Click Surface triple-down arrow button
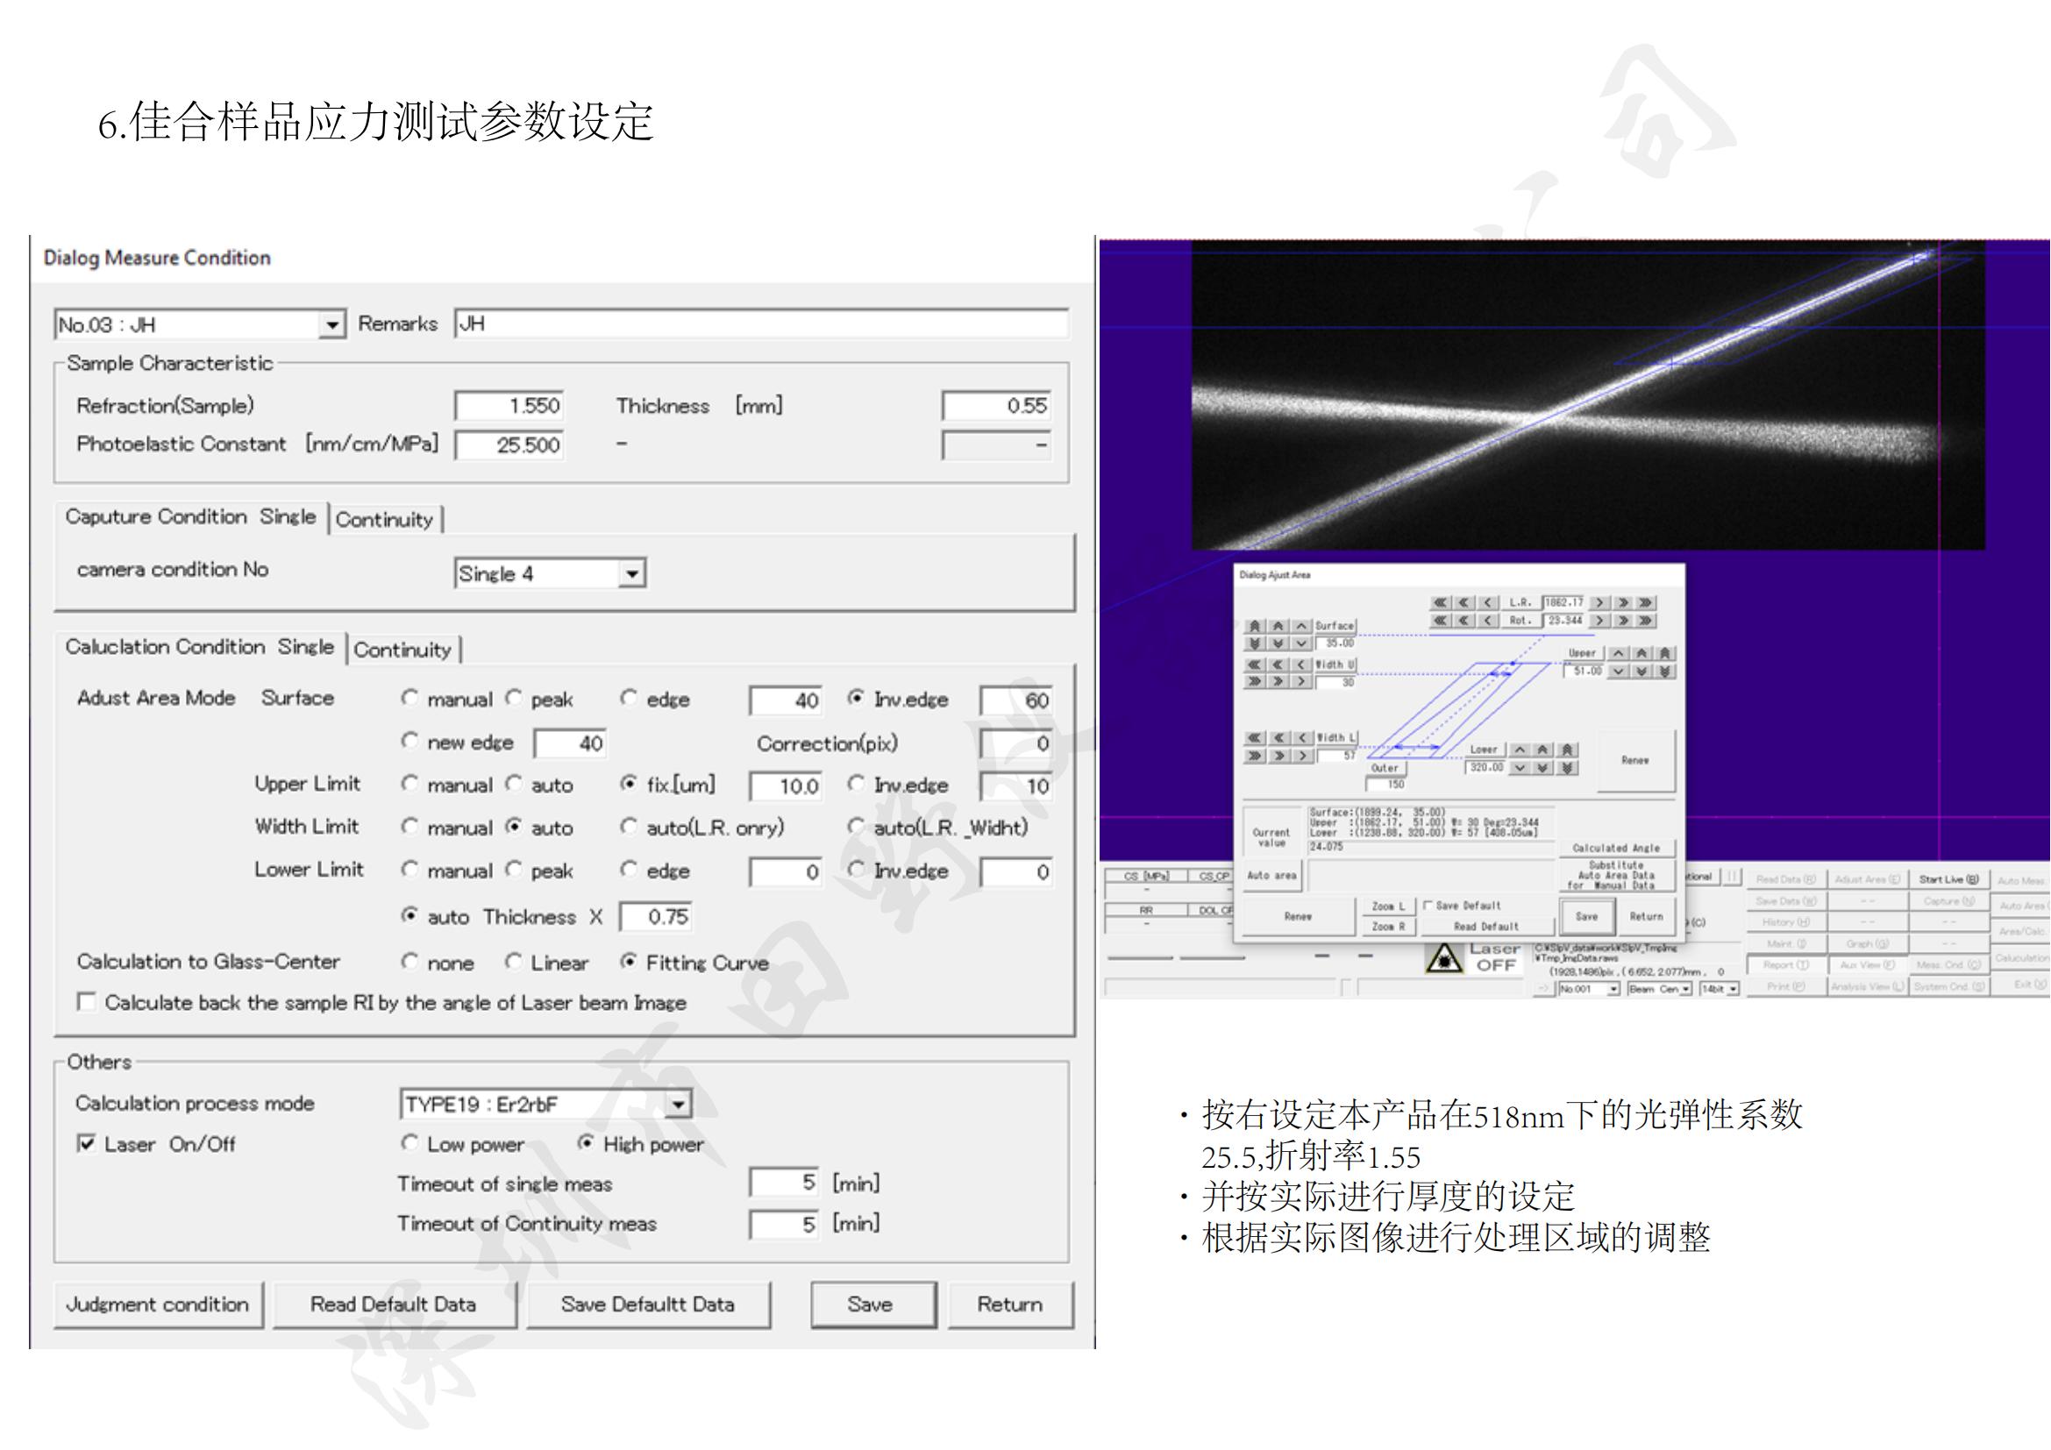 pos(1255,643)
